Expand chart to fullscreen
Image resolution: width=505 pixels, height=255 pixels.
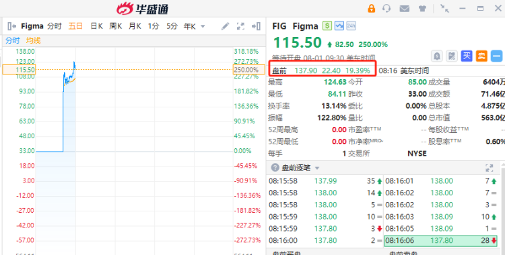coord(240,26)
